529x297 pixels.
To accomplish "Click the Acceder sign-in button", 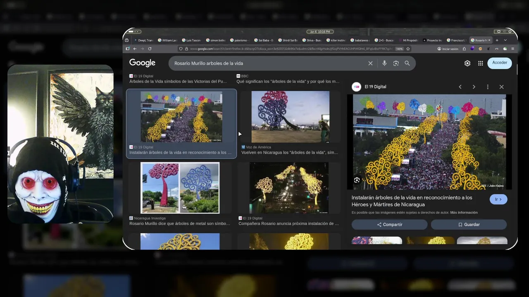I will click(x=500, y=63).
